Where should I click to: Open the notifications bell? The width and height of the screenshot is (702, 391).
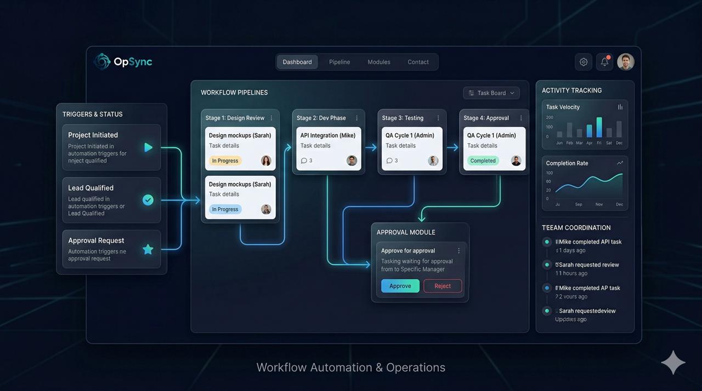click(x=604, y=62)
